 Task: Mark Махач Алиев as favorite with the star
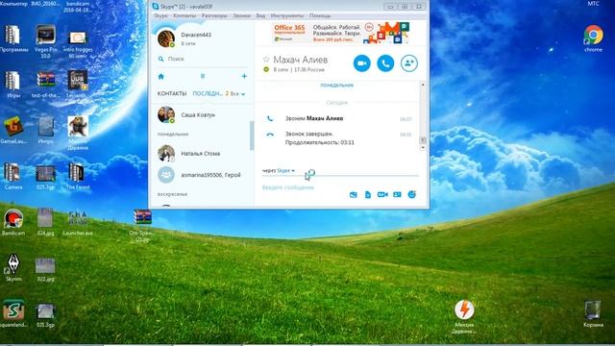pyautogui.click(x=266, y=60)
